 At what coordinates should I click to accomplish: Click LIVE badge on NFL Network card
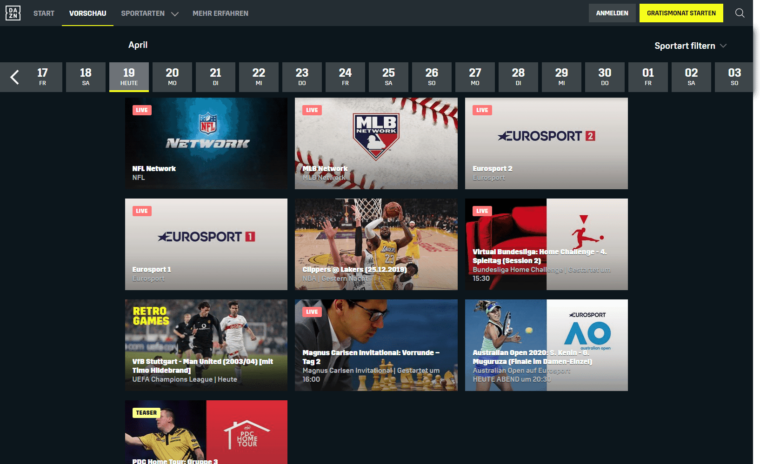(x=142, y=110)
